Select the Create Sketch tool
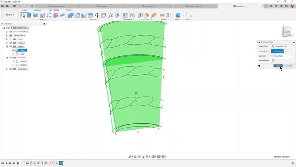 point(23,15)
